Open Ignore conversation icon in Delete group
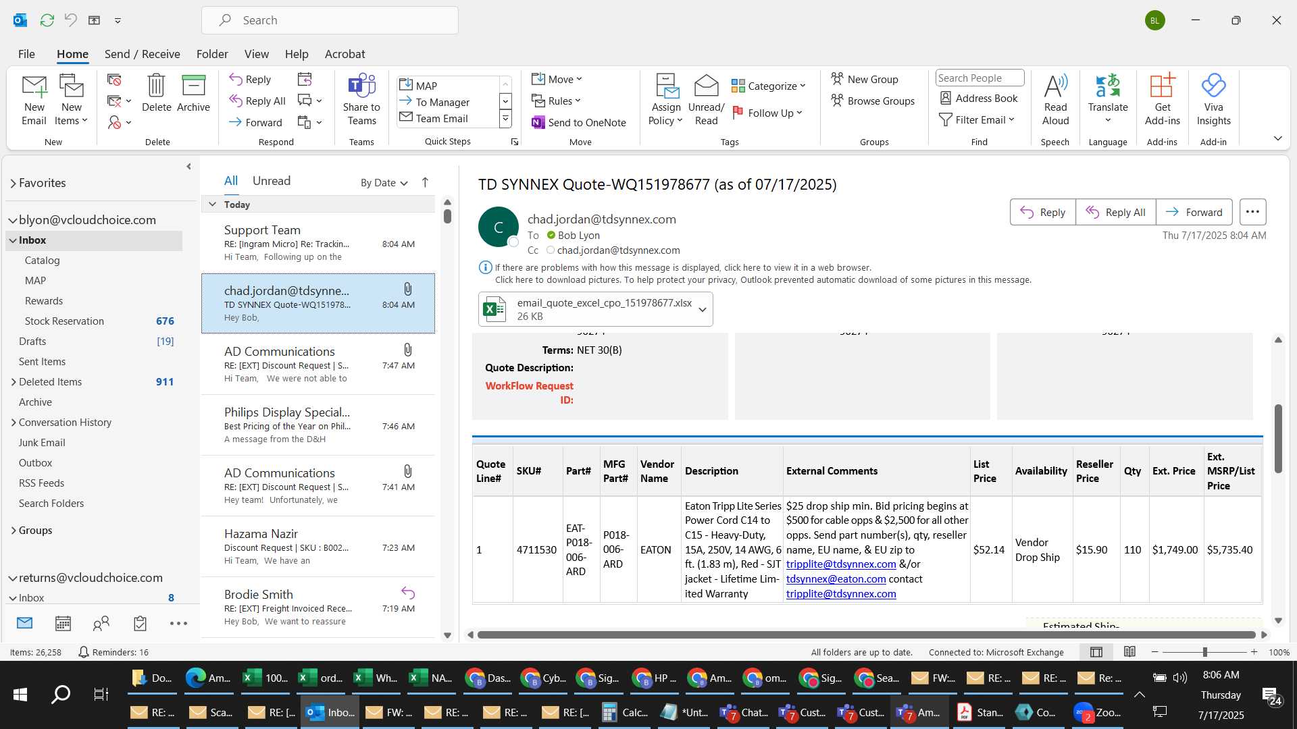The height and width of the screenshot is (729, 1297). (x=114, y=80)
